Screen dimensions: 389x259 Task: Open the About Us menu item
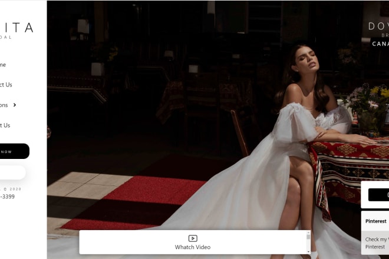coord(5,125)
